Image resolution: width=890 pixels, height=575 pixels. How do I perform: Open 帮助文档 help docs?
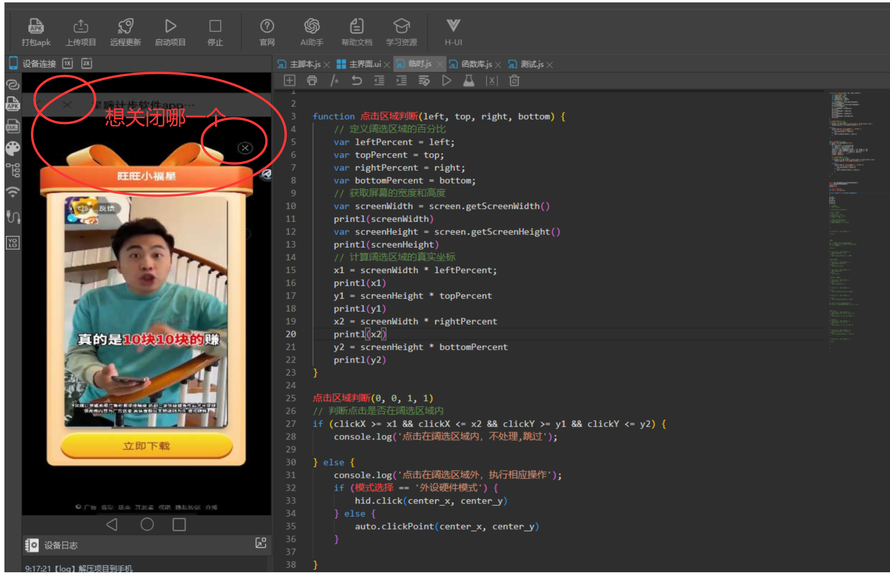(x=356, y=32)
